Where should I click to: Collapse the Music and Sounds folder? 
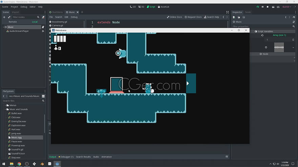5,109
